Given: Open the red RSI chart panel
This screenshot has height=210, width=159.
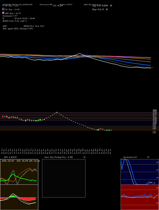Looking at the screenshot, I should (140, 197).
